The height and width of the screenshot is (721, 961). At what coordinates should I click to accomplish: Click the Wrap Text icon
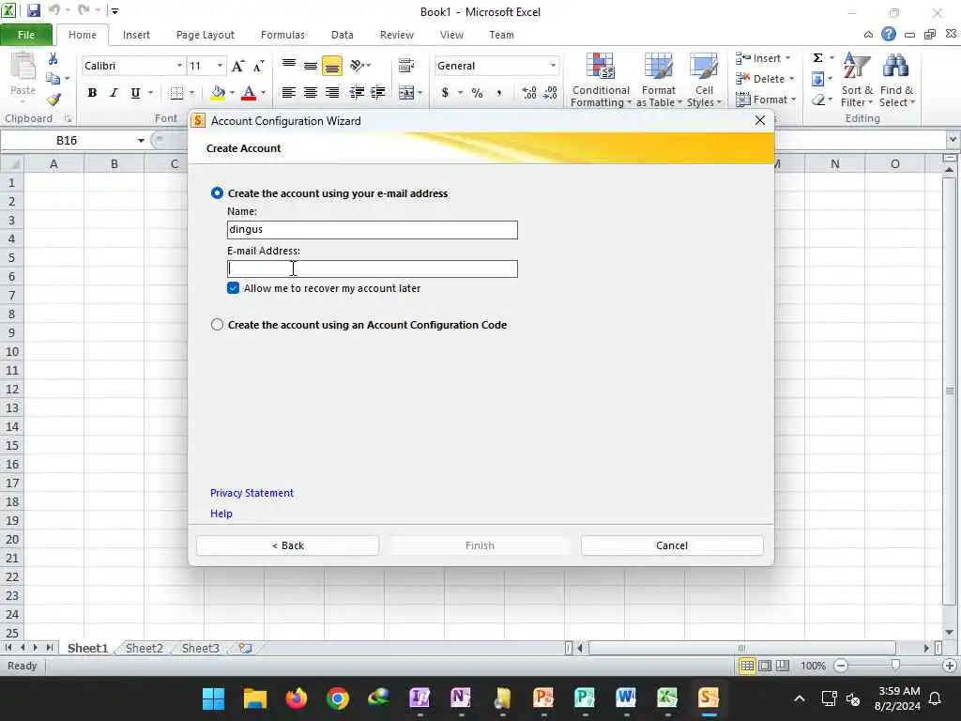(x=405, y=66)
